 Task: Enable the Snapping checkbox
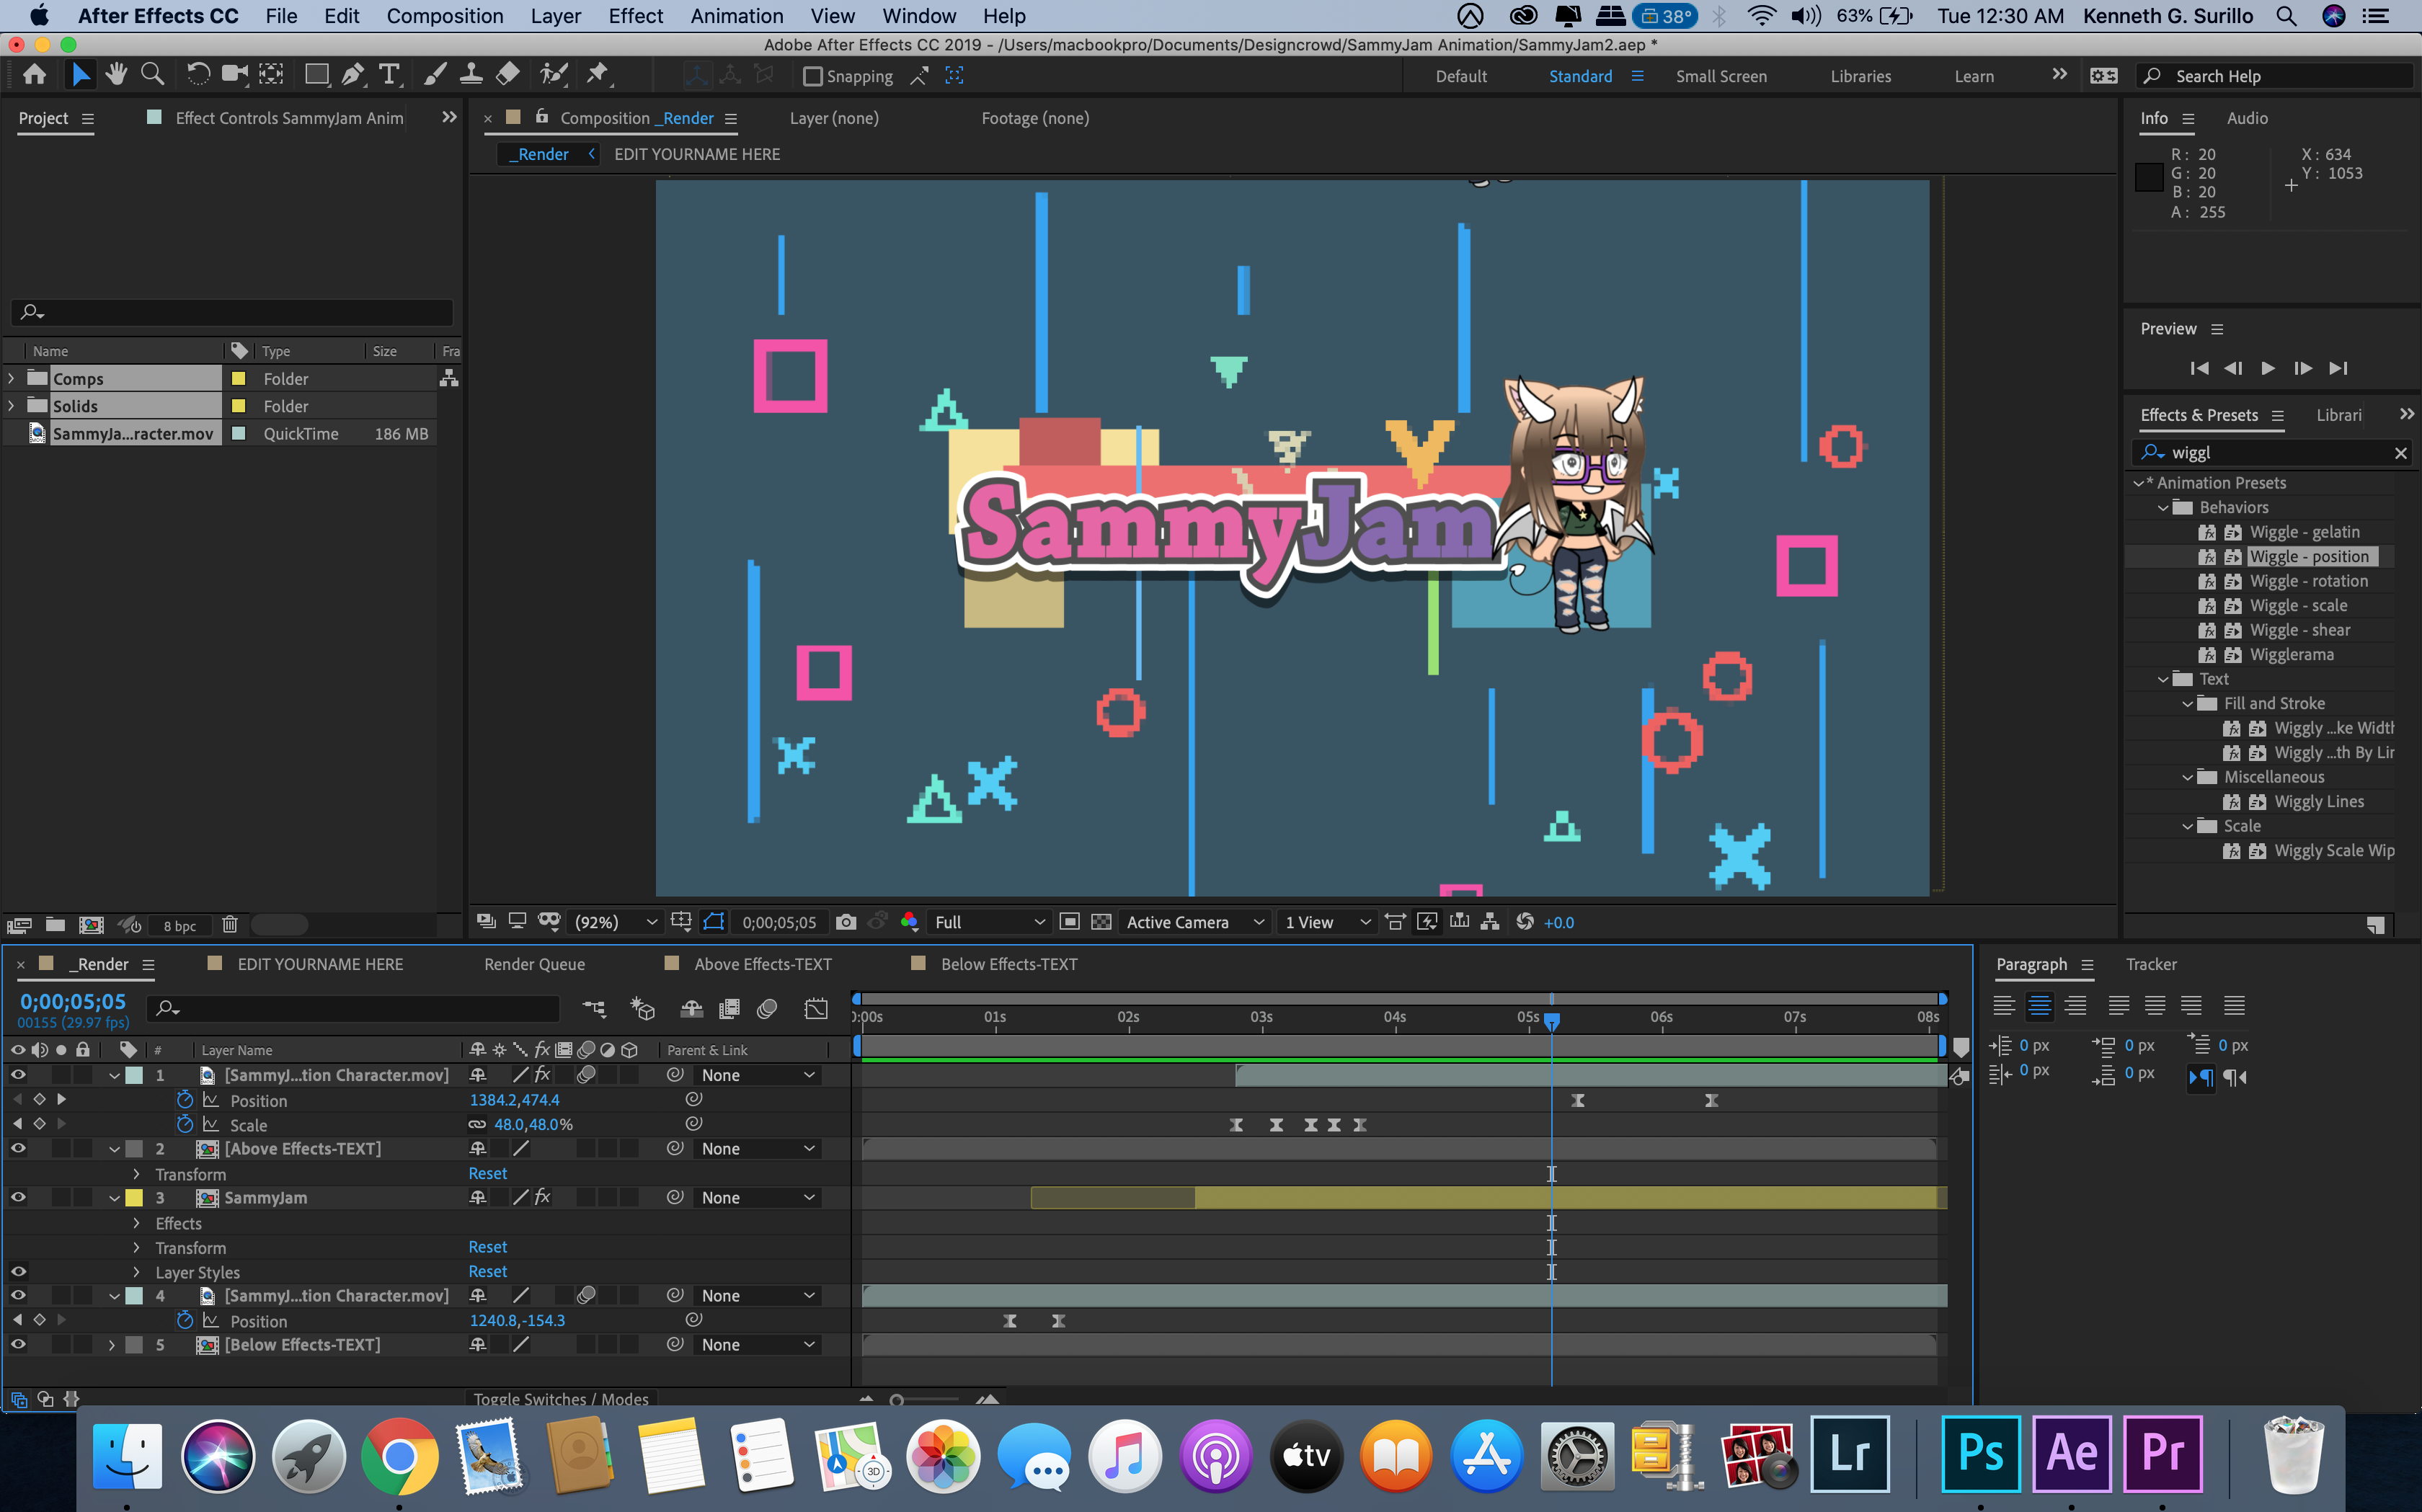tap(813, 76)
